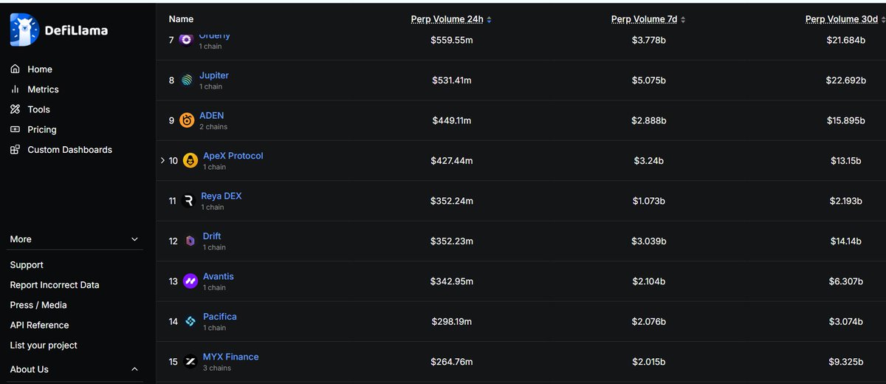Screen dimensions: 886x384
Task: Click the Perp Volume 7d header text
Action: [645, 19]
